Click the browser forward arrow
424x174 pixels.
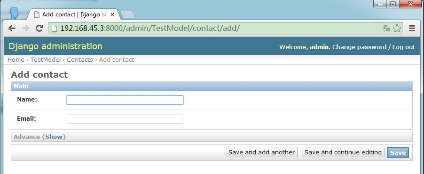click(25, 28)
